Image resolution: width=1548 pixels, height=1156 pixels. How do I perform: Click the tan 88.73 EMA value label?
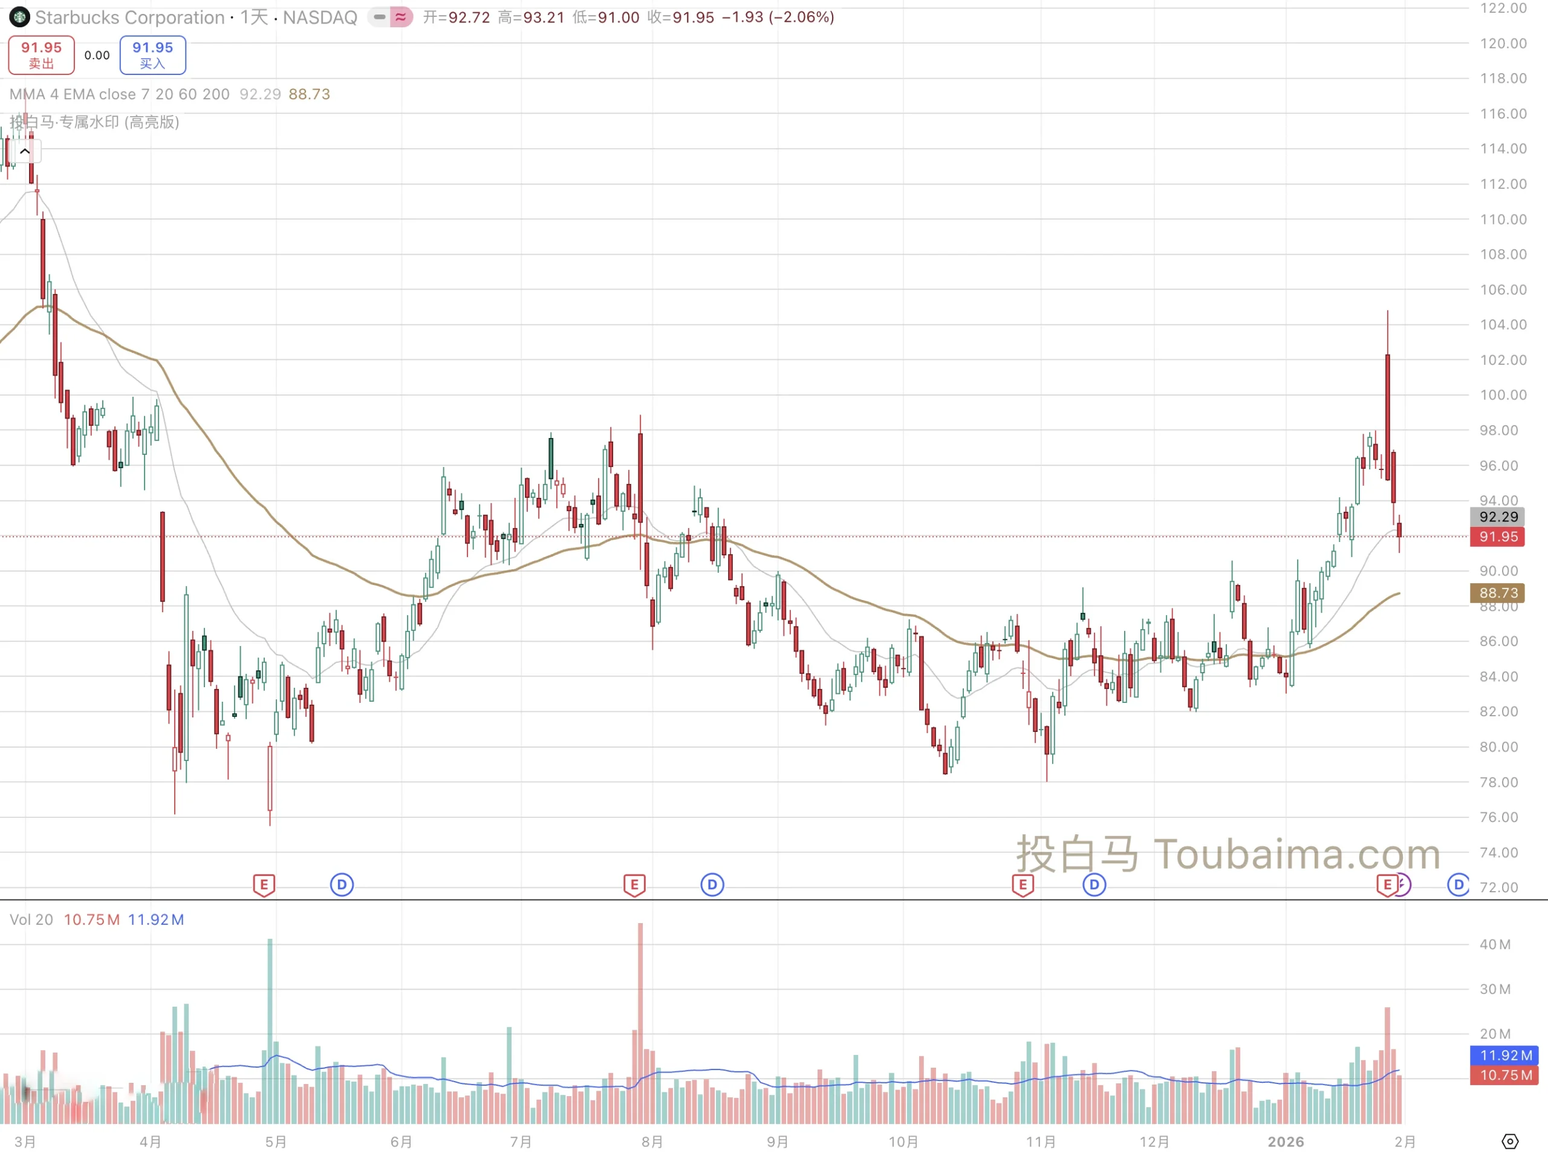1498,593
